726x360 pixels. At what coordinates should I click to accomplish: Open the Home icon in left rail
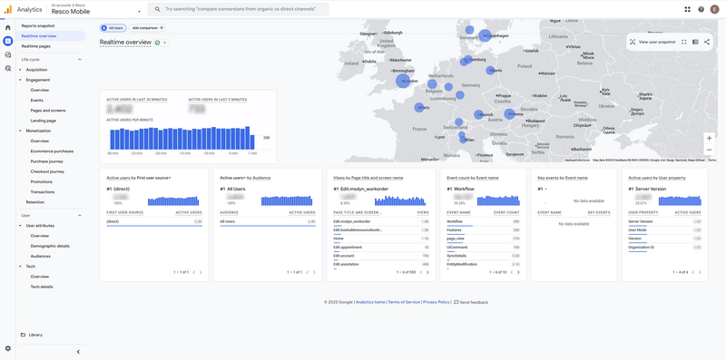(x=8, y=28)
